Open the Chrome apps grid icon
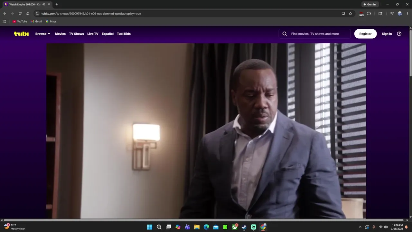 tap(4, 22)
